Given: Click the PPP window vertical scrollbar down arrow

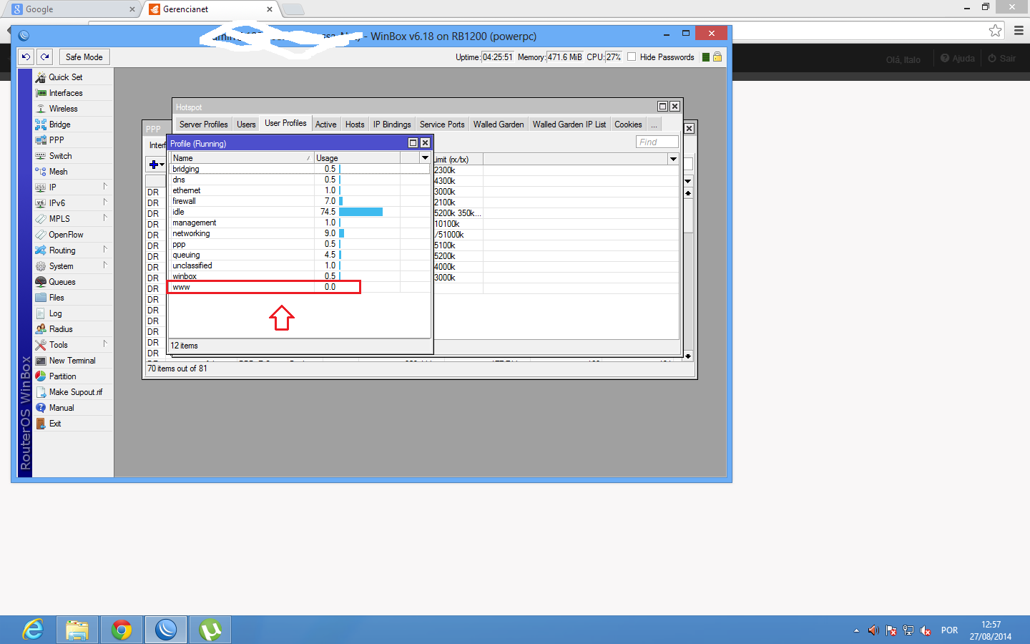Looking at the screenshot, I should click(688, 356).
